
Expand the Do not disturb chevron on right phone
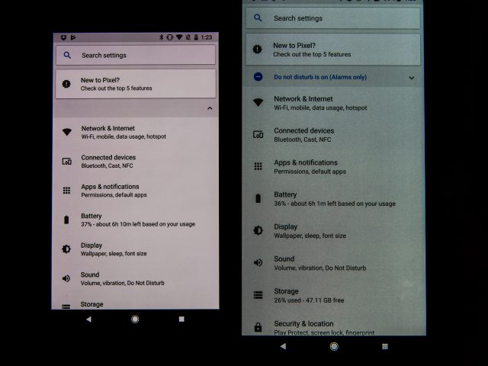point(411,78)
